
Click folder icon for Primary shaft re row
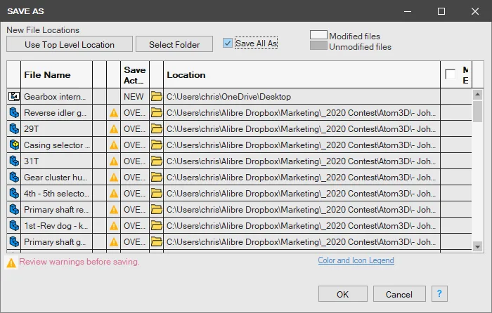156,210
